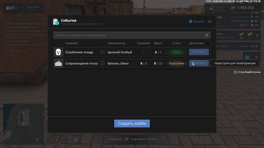The height and width of the screenshot is (148, 264).
Task: Join the Ограбление склада event
Action: 199,52
